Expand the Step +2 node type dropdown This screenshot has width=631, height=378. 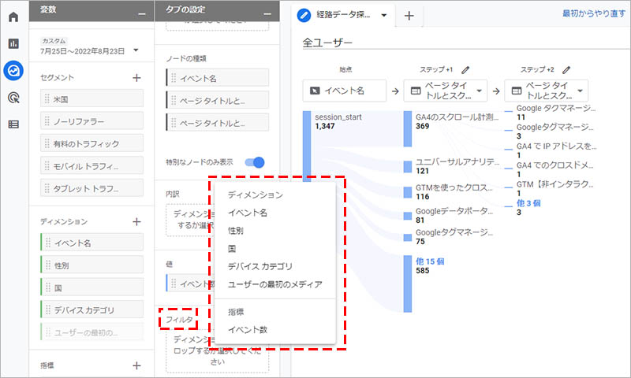pos(581,91)
